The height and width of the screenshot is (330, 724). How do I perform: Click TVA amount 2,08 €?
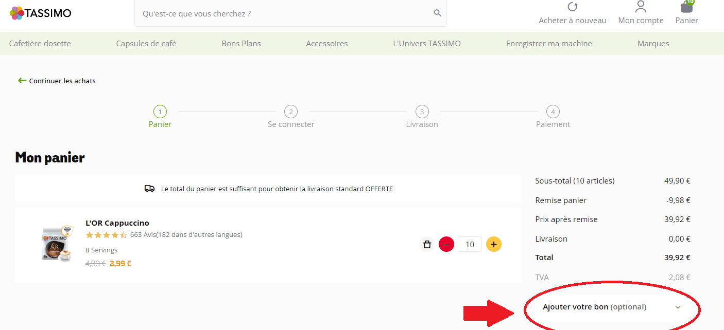(680, 278)
